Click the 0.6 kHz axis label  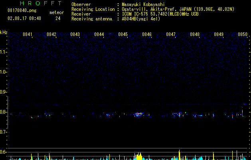[x=3, y=152]
